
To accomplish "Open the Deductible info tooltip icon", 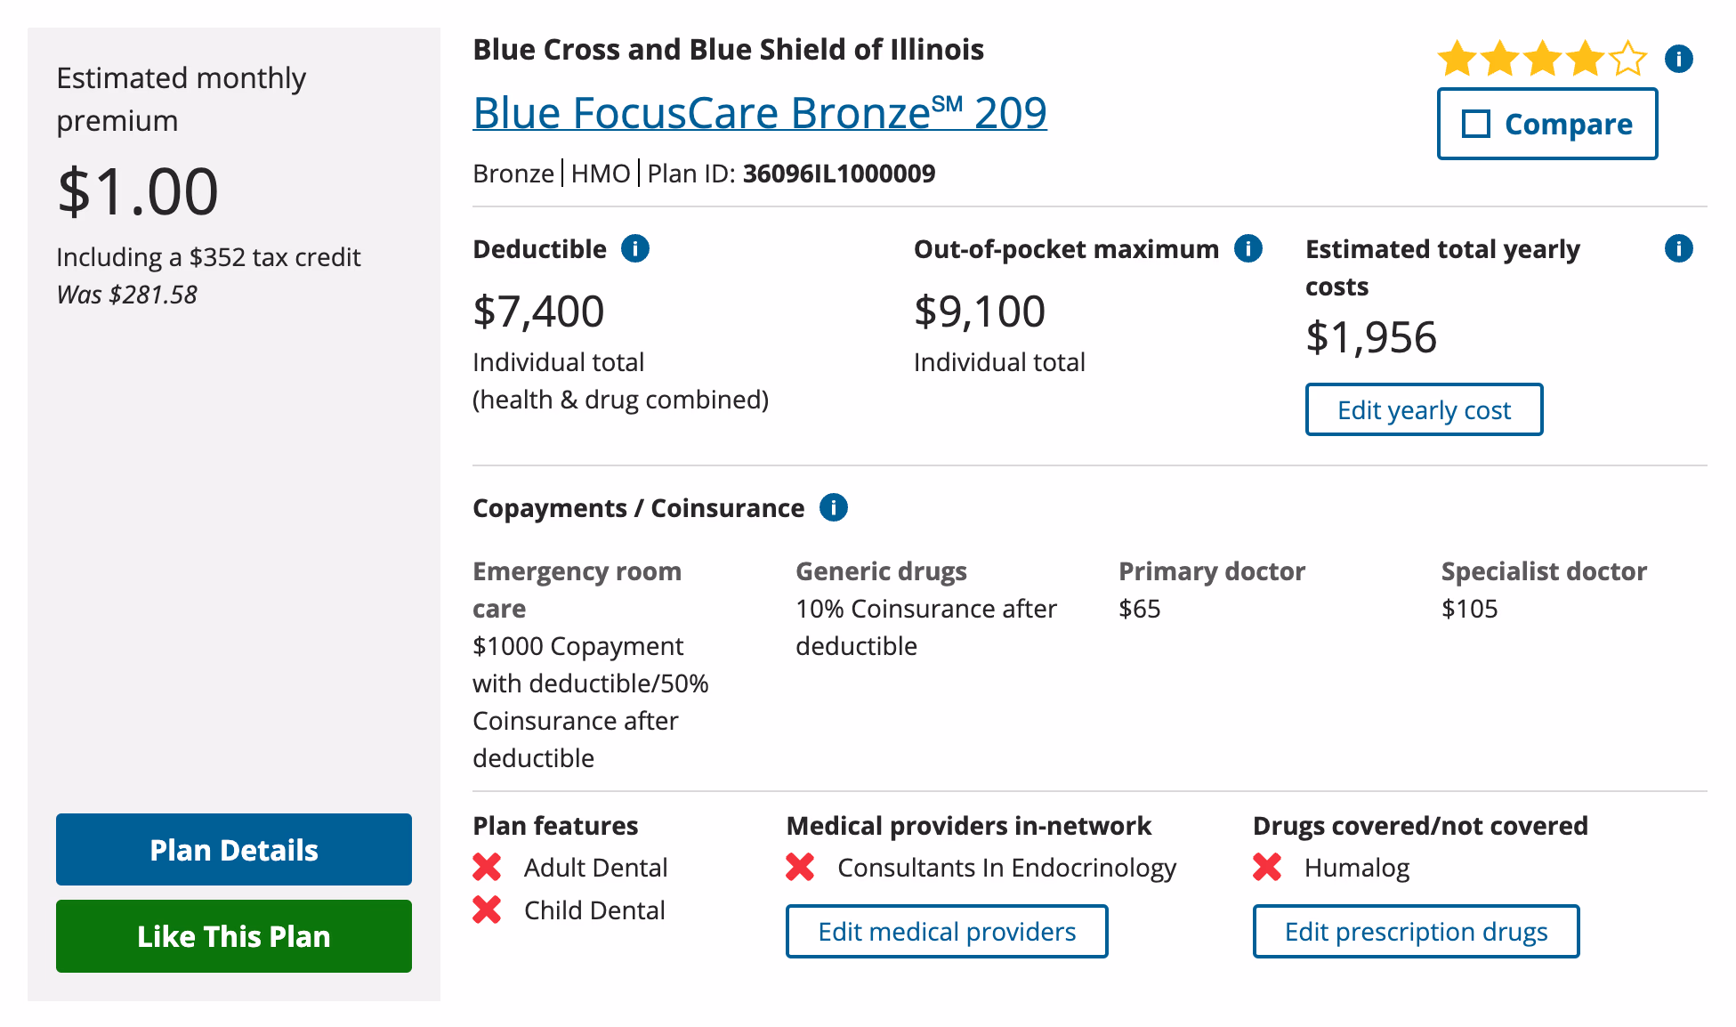I will point(635,249).
